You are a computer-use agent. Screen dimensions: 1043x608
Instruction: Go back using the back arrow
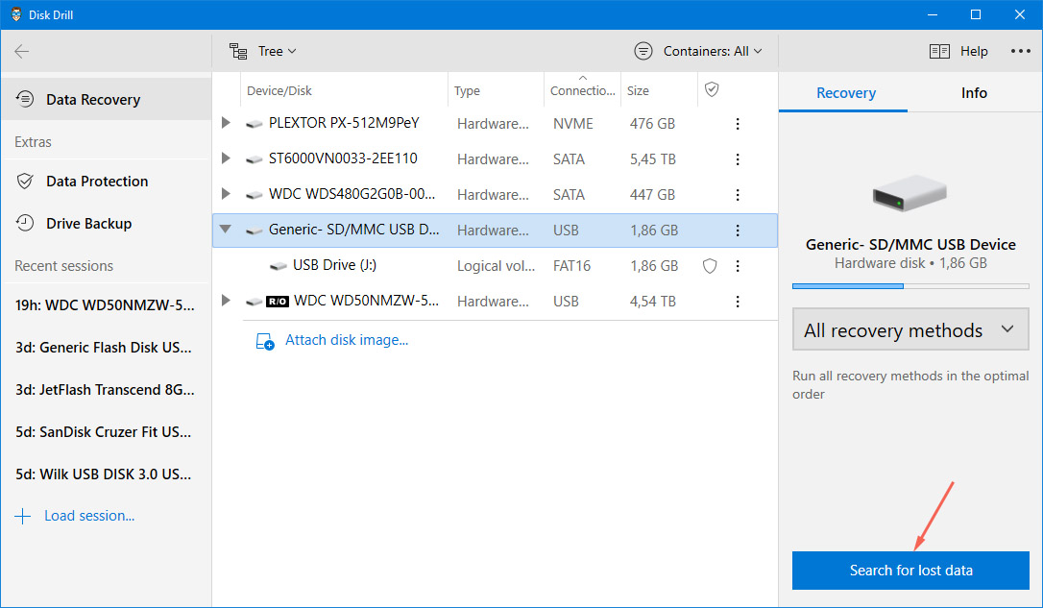click(22, 51)
